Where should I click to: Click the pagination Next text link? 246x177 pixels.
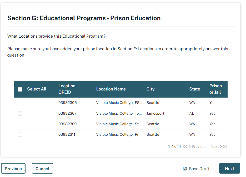214,146
